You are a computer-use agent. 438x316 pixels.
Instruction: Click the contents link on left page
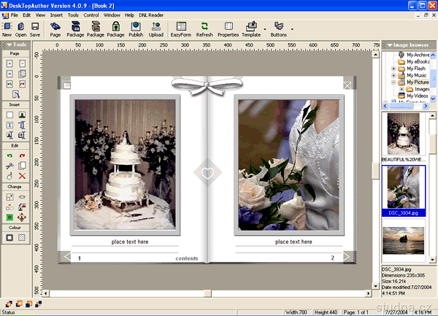(x=186, y=258)
